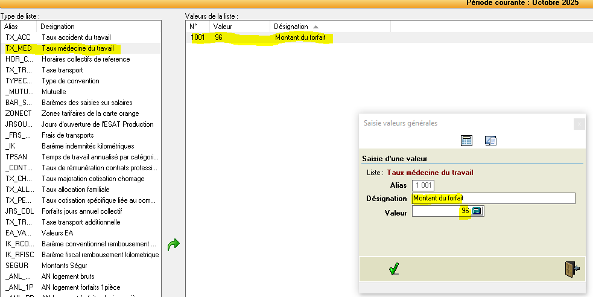593x297 pixels.
Task: Select Forfaits jours annuel collectif entry
Action: pos(81,211)
